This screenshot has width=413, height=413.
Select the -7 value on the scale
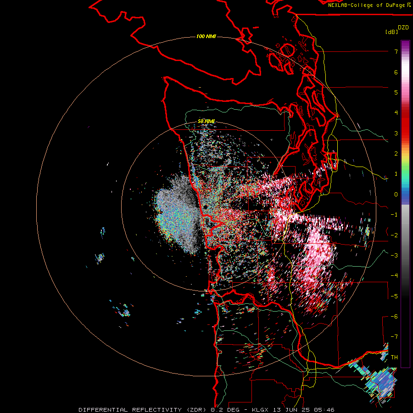394,337
